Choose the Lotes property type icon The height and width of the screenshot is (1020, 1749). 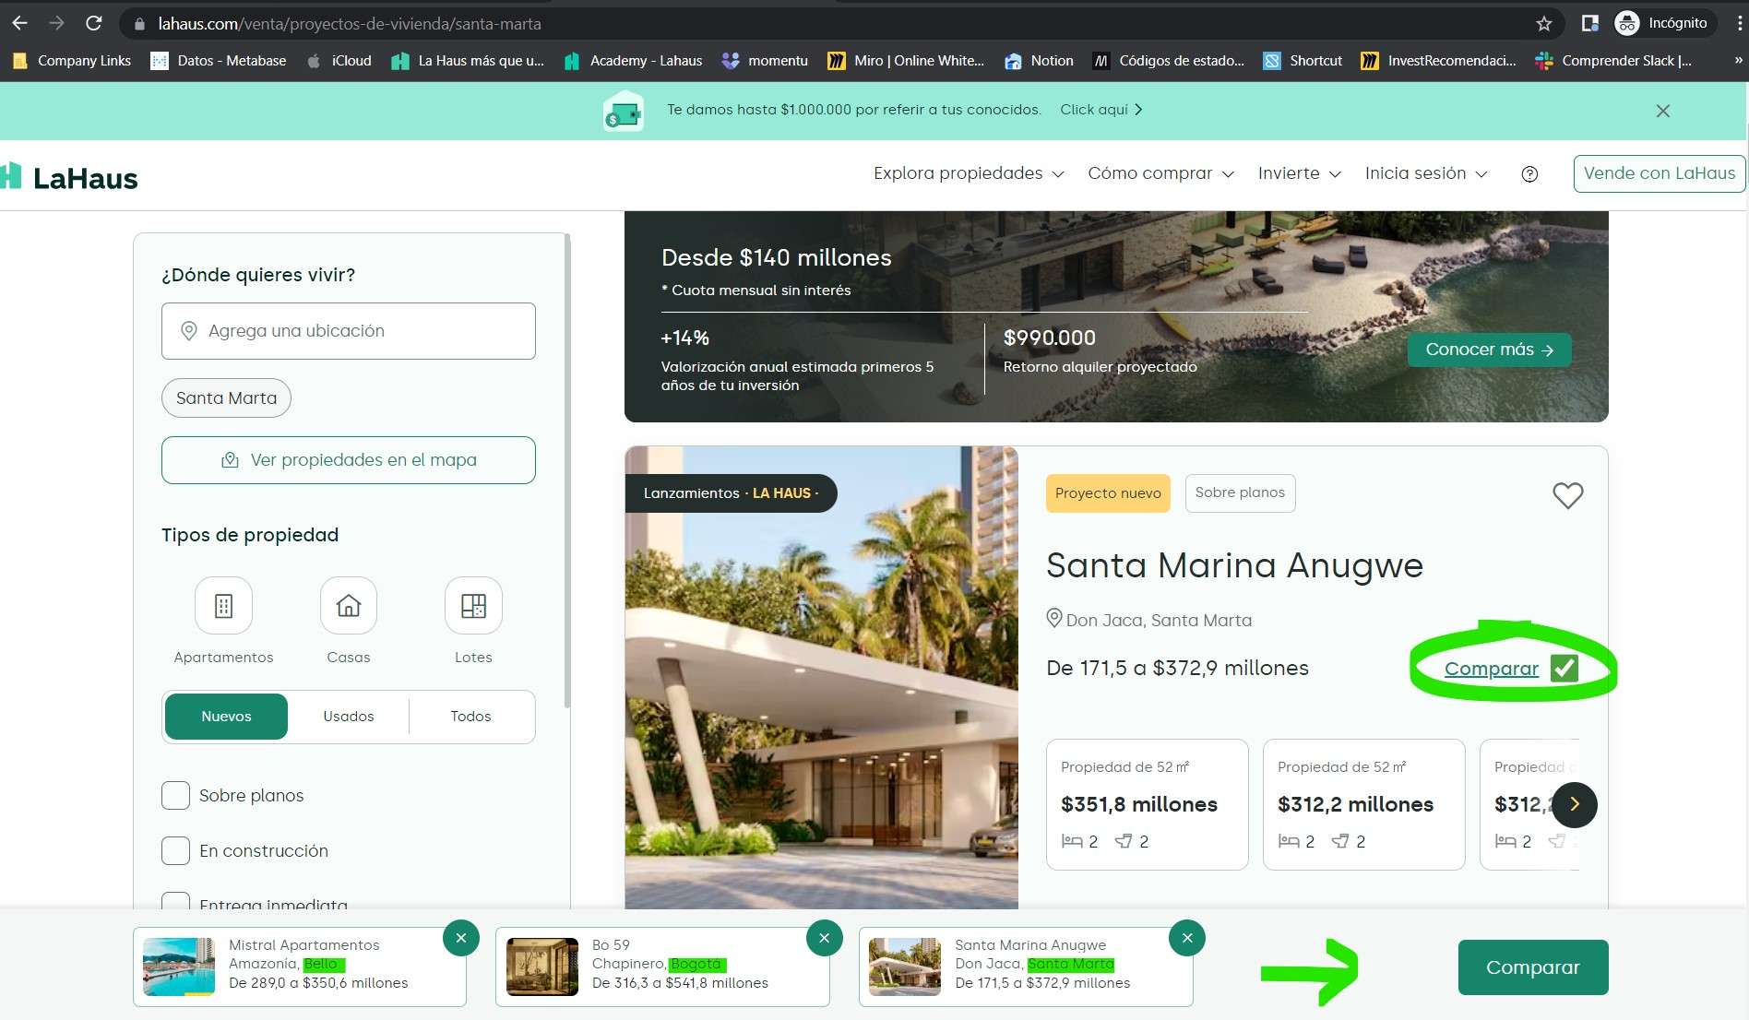coord(473,606)
